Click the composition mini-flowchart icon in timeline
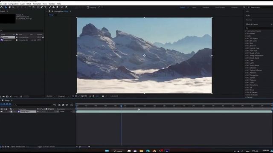The height and width of the screenshot is (153, 273). (x=55, y=105)
